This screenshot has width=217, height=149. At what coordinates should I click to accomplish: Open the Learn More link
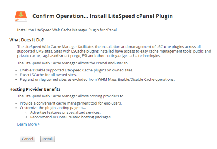point(29,124)
